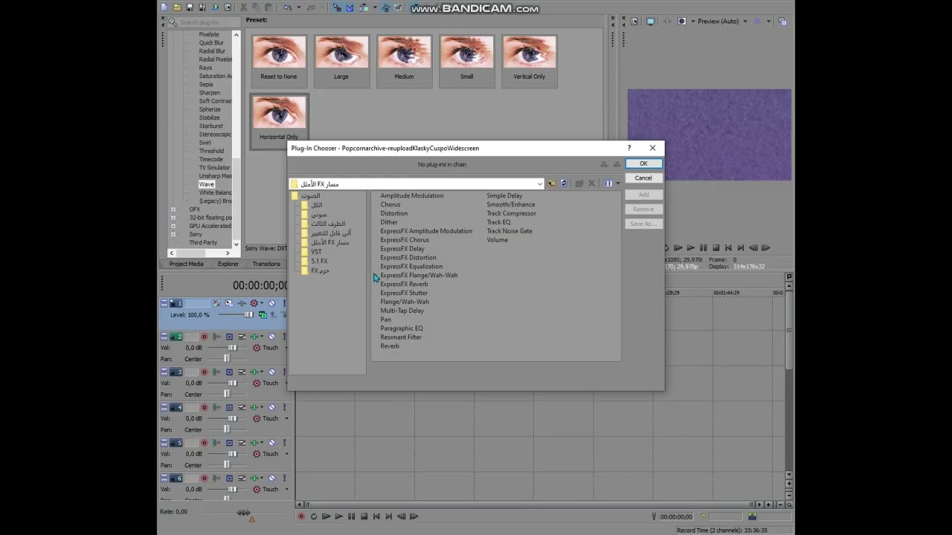Screen dimensions: 952x535
Task: Select the Reverb plug-in
Action: pos(390,346)
